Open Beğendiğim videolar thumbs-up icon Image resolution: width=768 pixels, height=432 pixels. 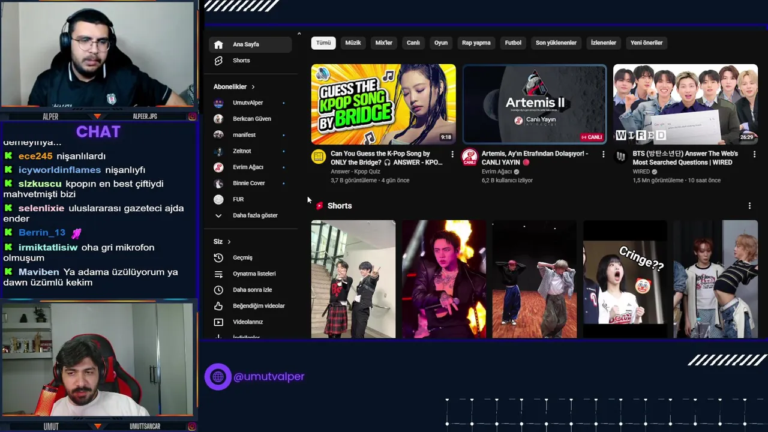(x=218, y=306)
